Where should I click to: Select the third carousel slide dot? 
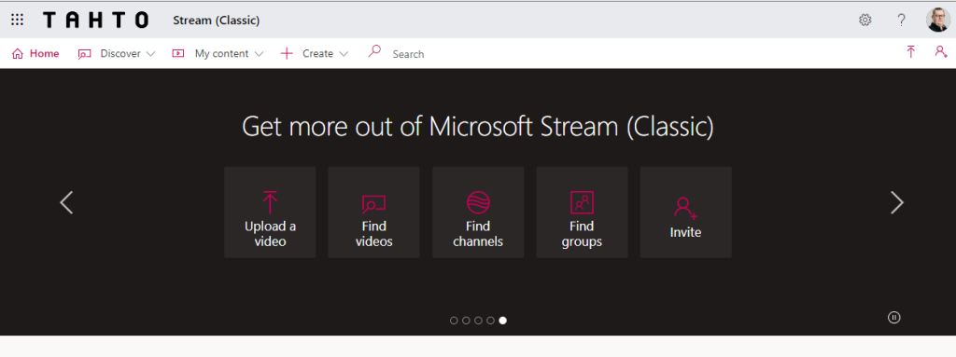478,321
